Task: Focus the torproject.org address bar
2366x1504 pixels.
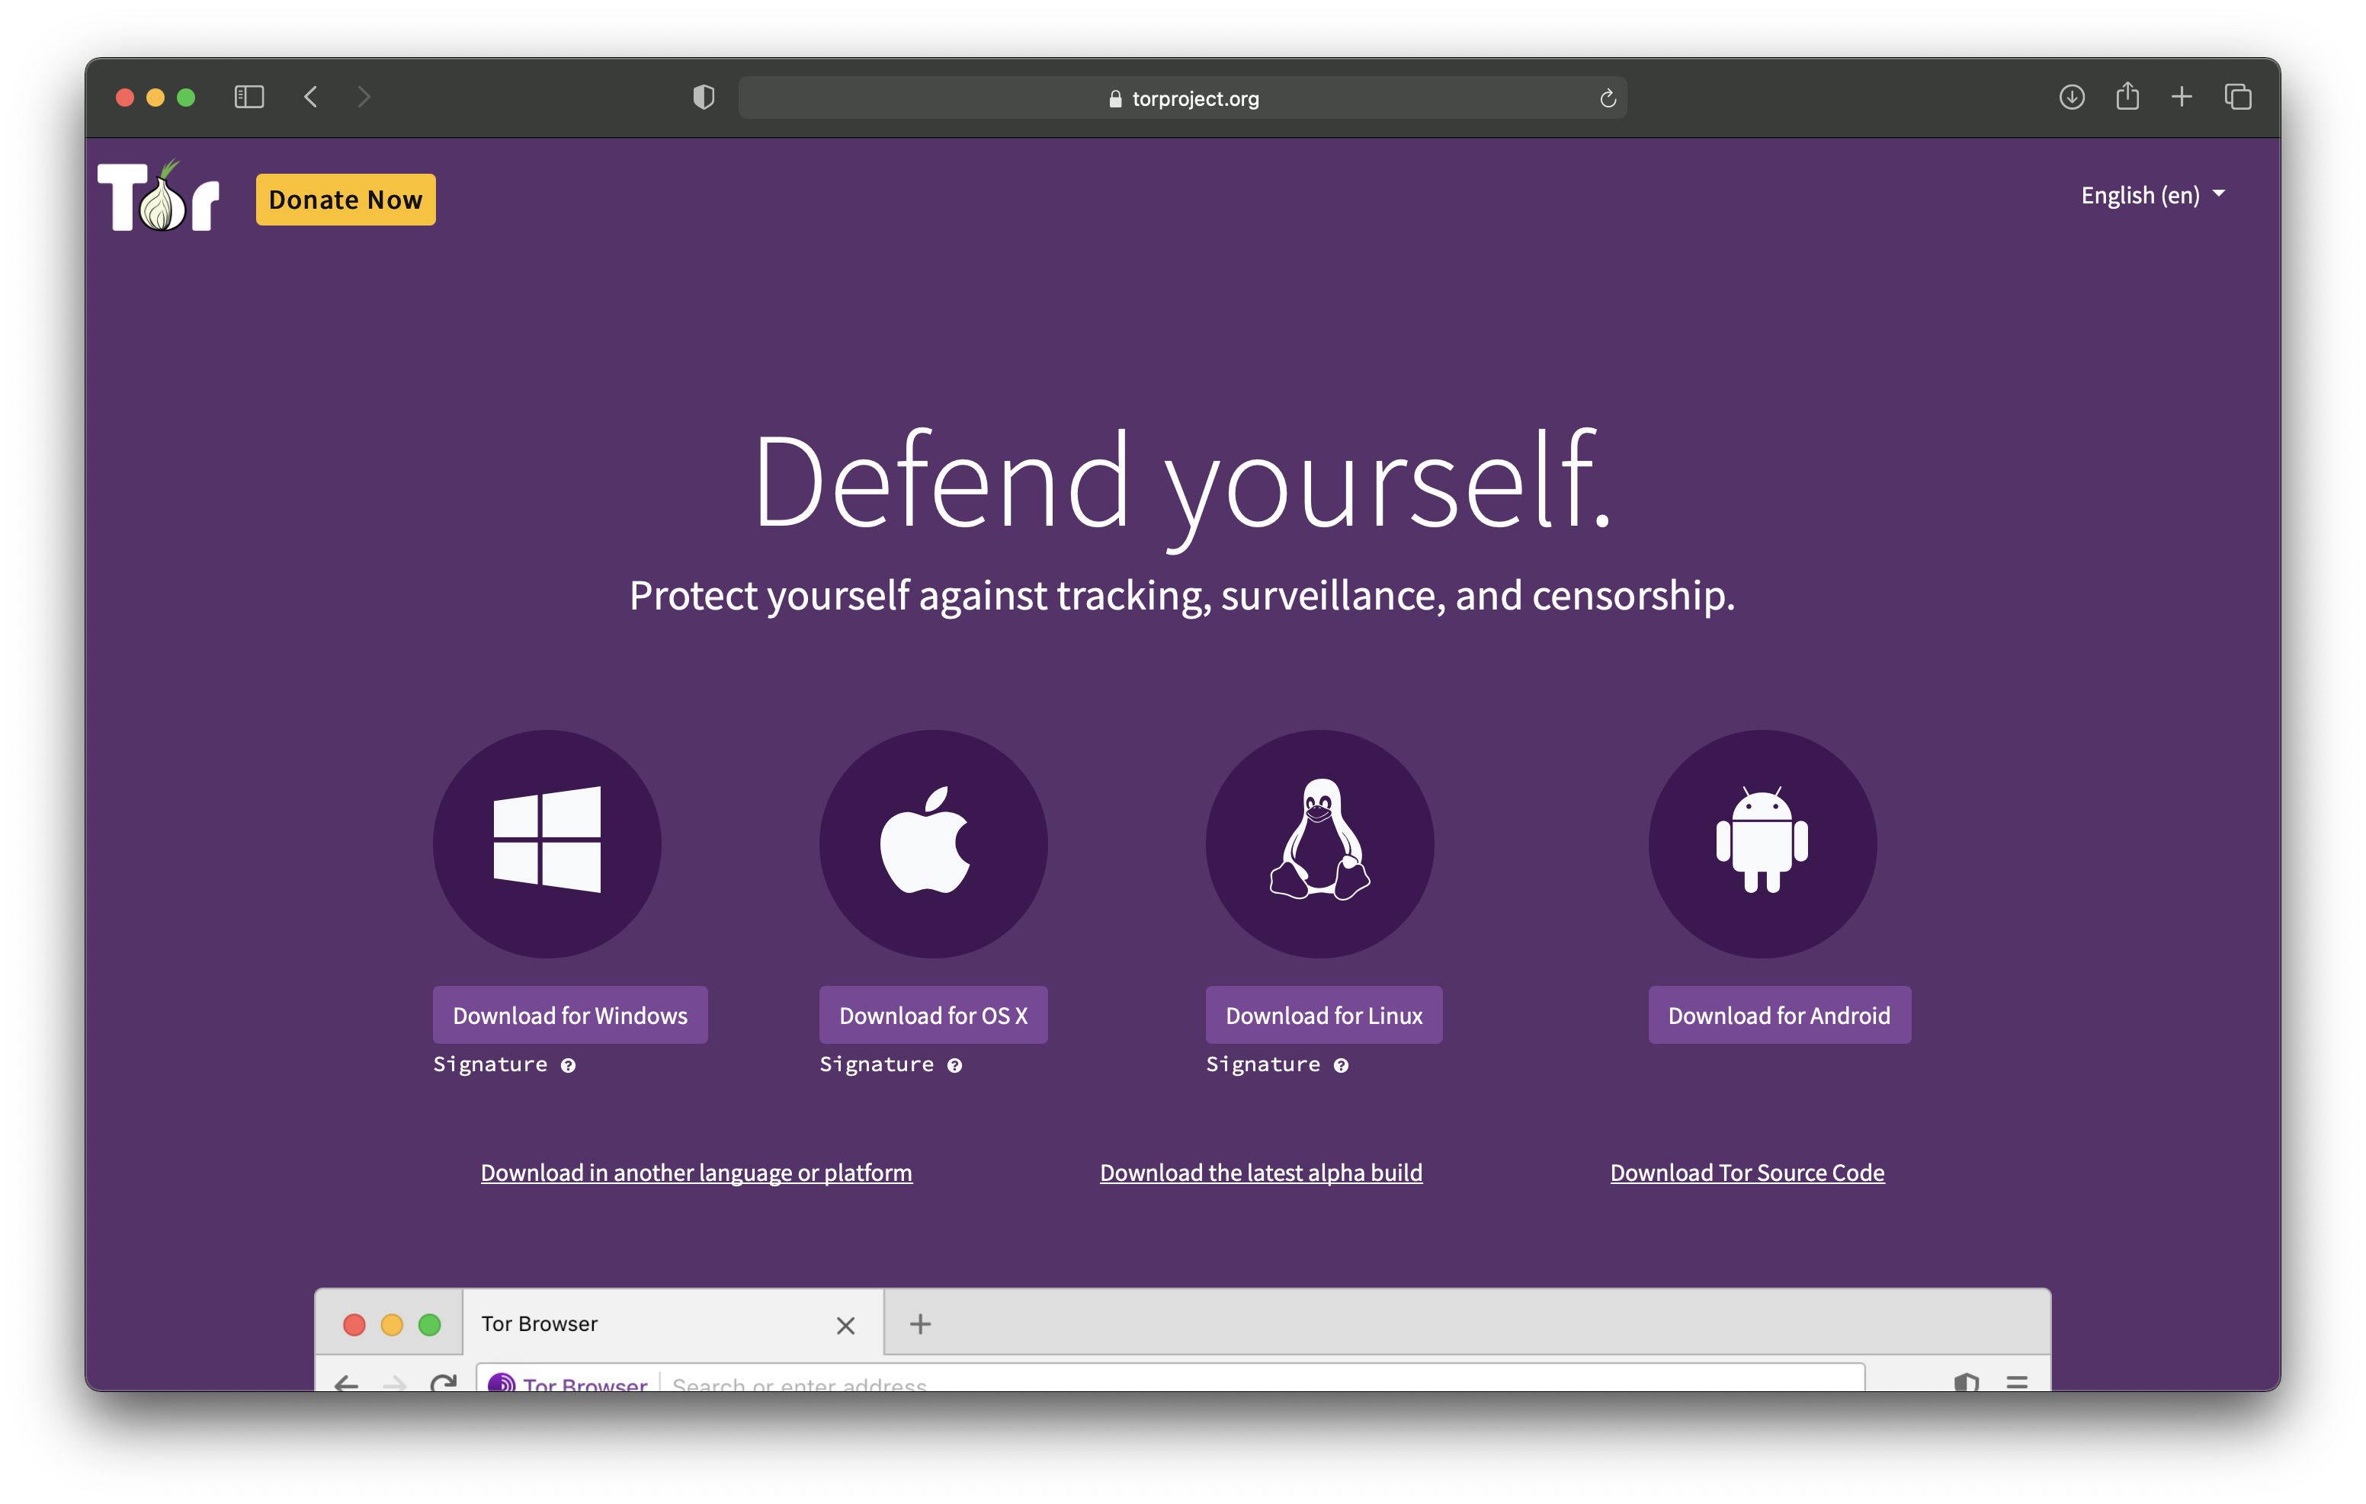Action: [x=1183, y=98]
